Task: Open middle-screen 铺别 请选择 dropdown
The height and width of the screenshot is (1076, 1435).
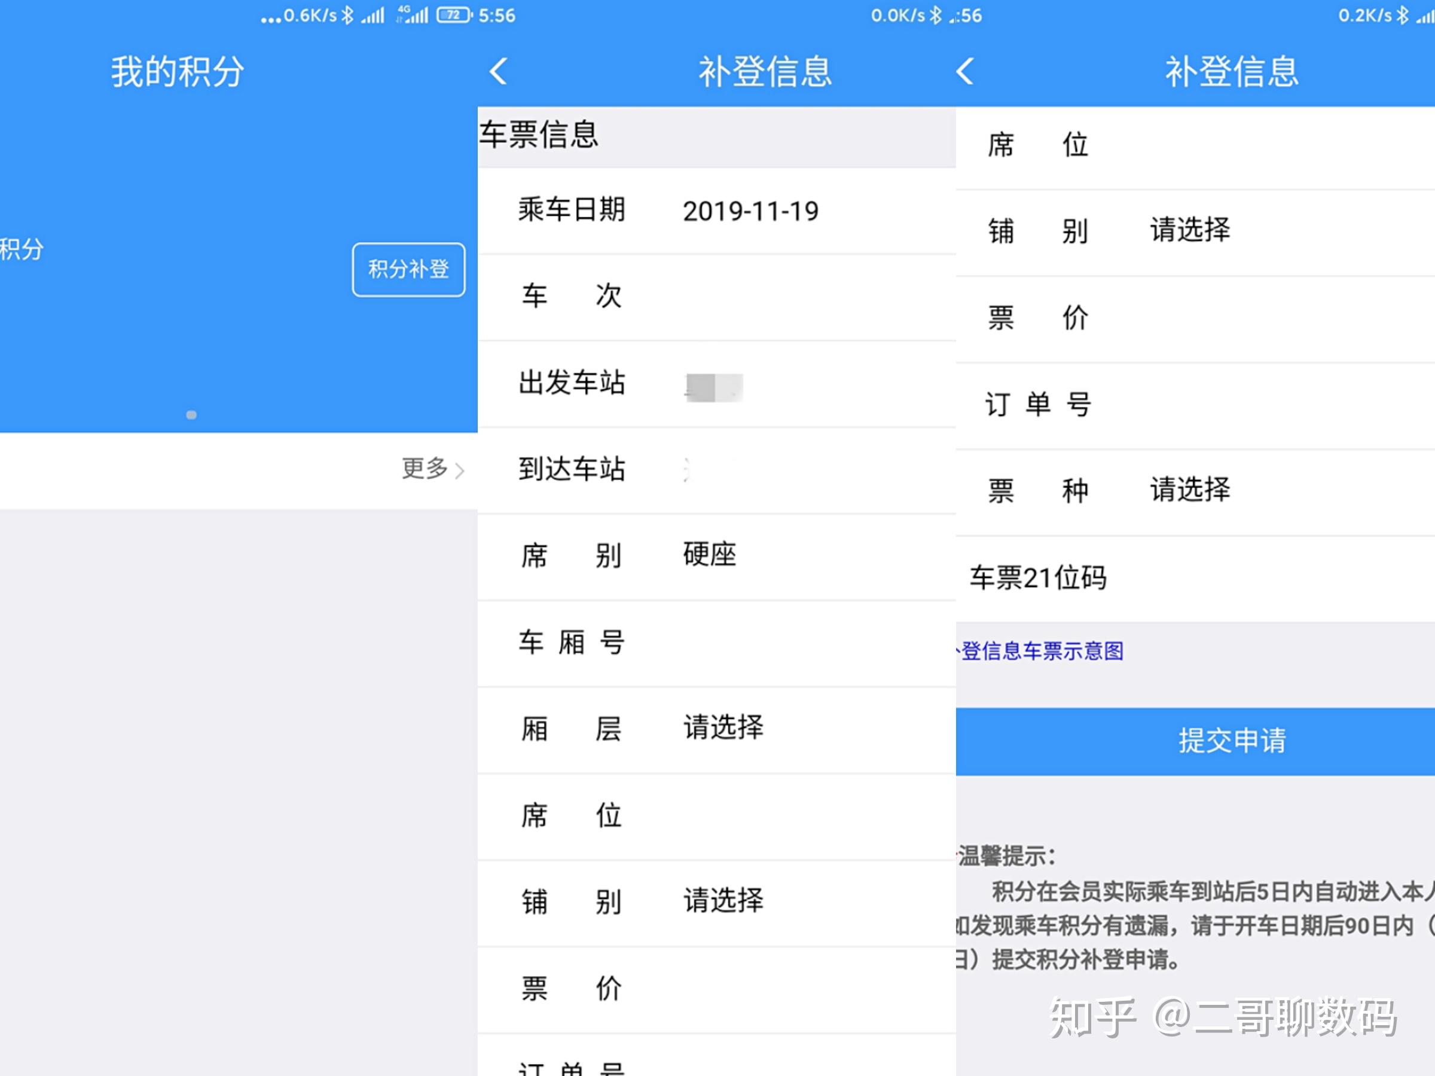Action: click(x=717, y=903)
